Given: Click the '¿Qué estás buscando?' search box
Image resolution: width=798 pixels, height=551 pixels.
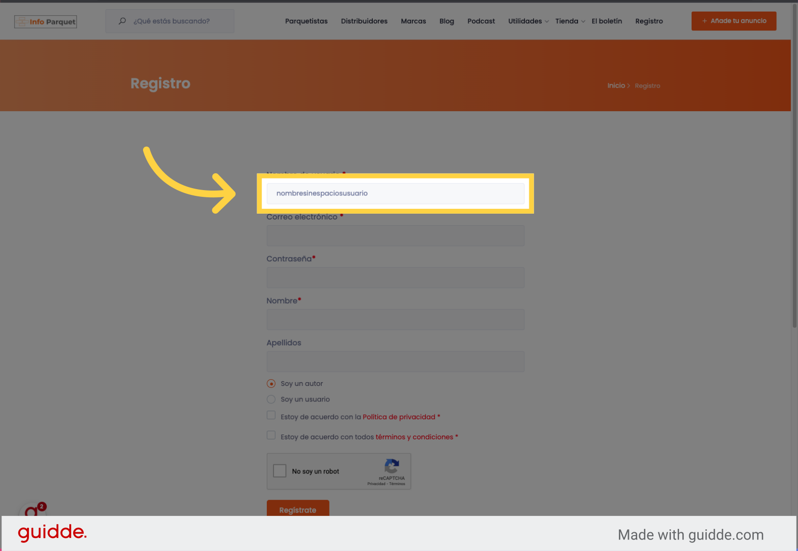Looking at the screenshot, I should click(x=170, y=21).
